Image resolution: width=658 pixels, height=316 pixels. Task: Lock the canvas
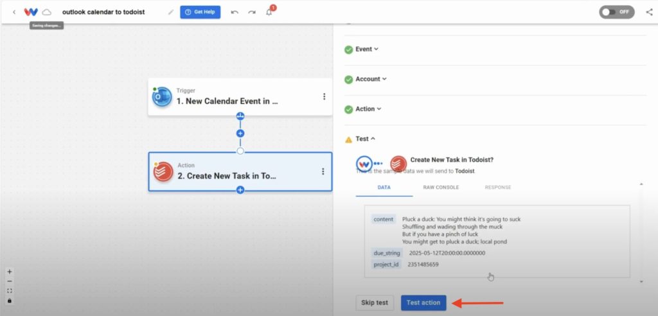tap(10, 301)
